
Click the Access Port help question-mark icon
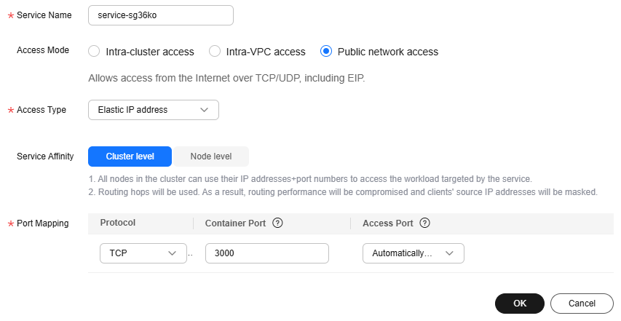coord(424,223)
